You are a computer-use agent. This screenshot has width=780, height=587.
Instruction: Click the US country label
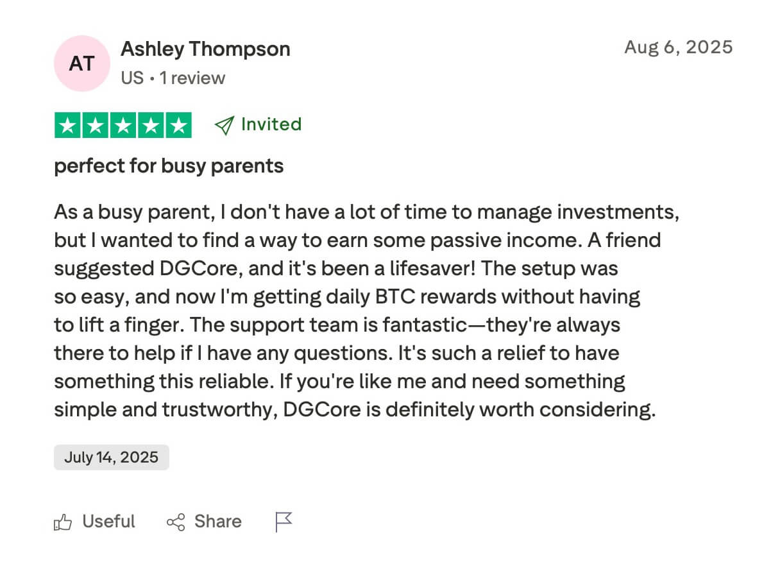tap(132, 78)
